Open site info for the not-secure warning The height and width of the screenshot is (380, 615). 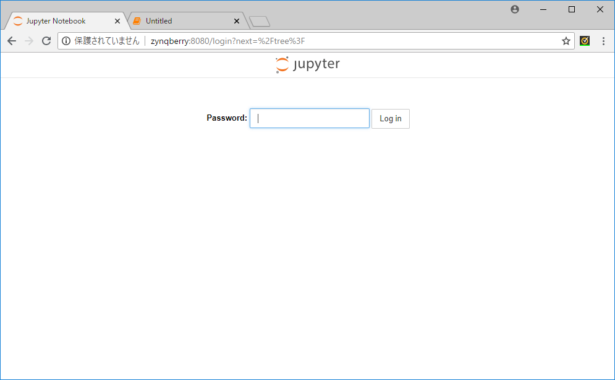tap(67, 41)
